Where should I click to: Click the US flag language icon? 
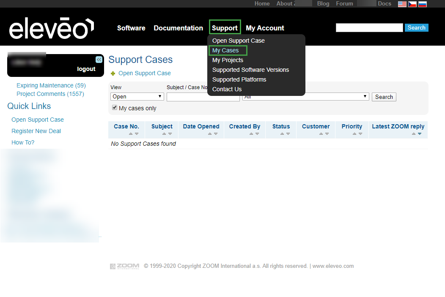[x=402, y=4]
